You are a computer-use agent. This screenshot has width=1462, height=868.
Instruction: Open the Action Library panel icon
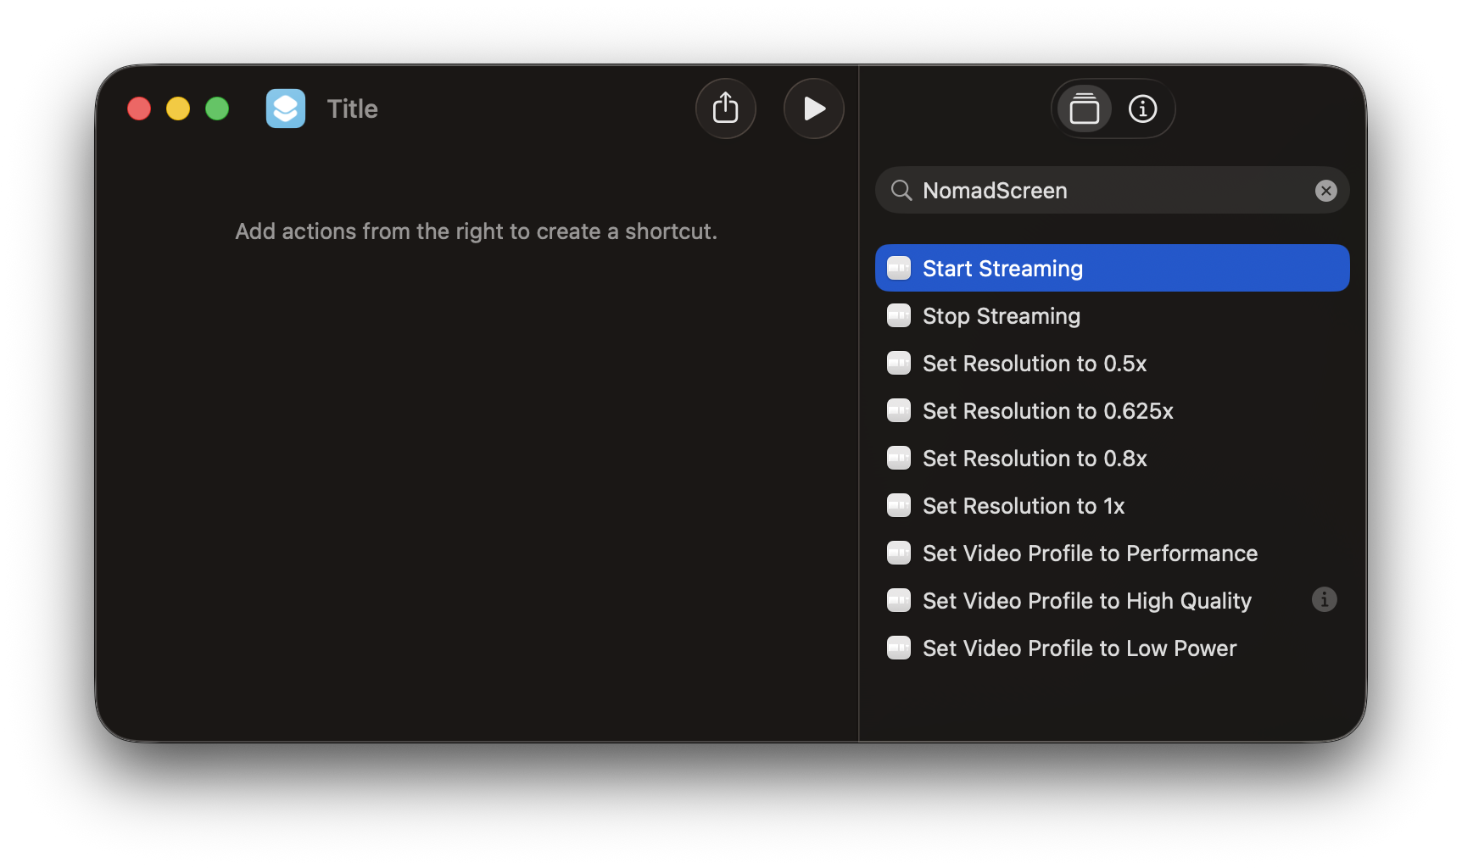[1084, 108]
